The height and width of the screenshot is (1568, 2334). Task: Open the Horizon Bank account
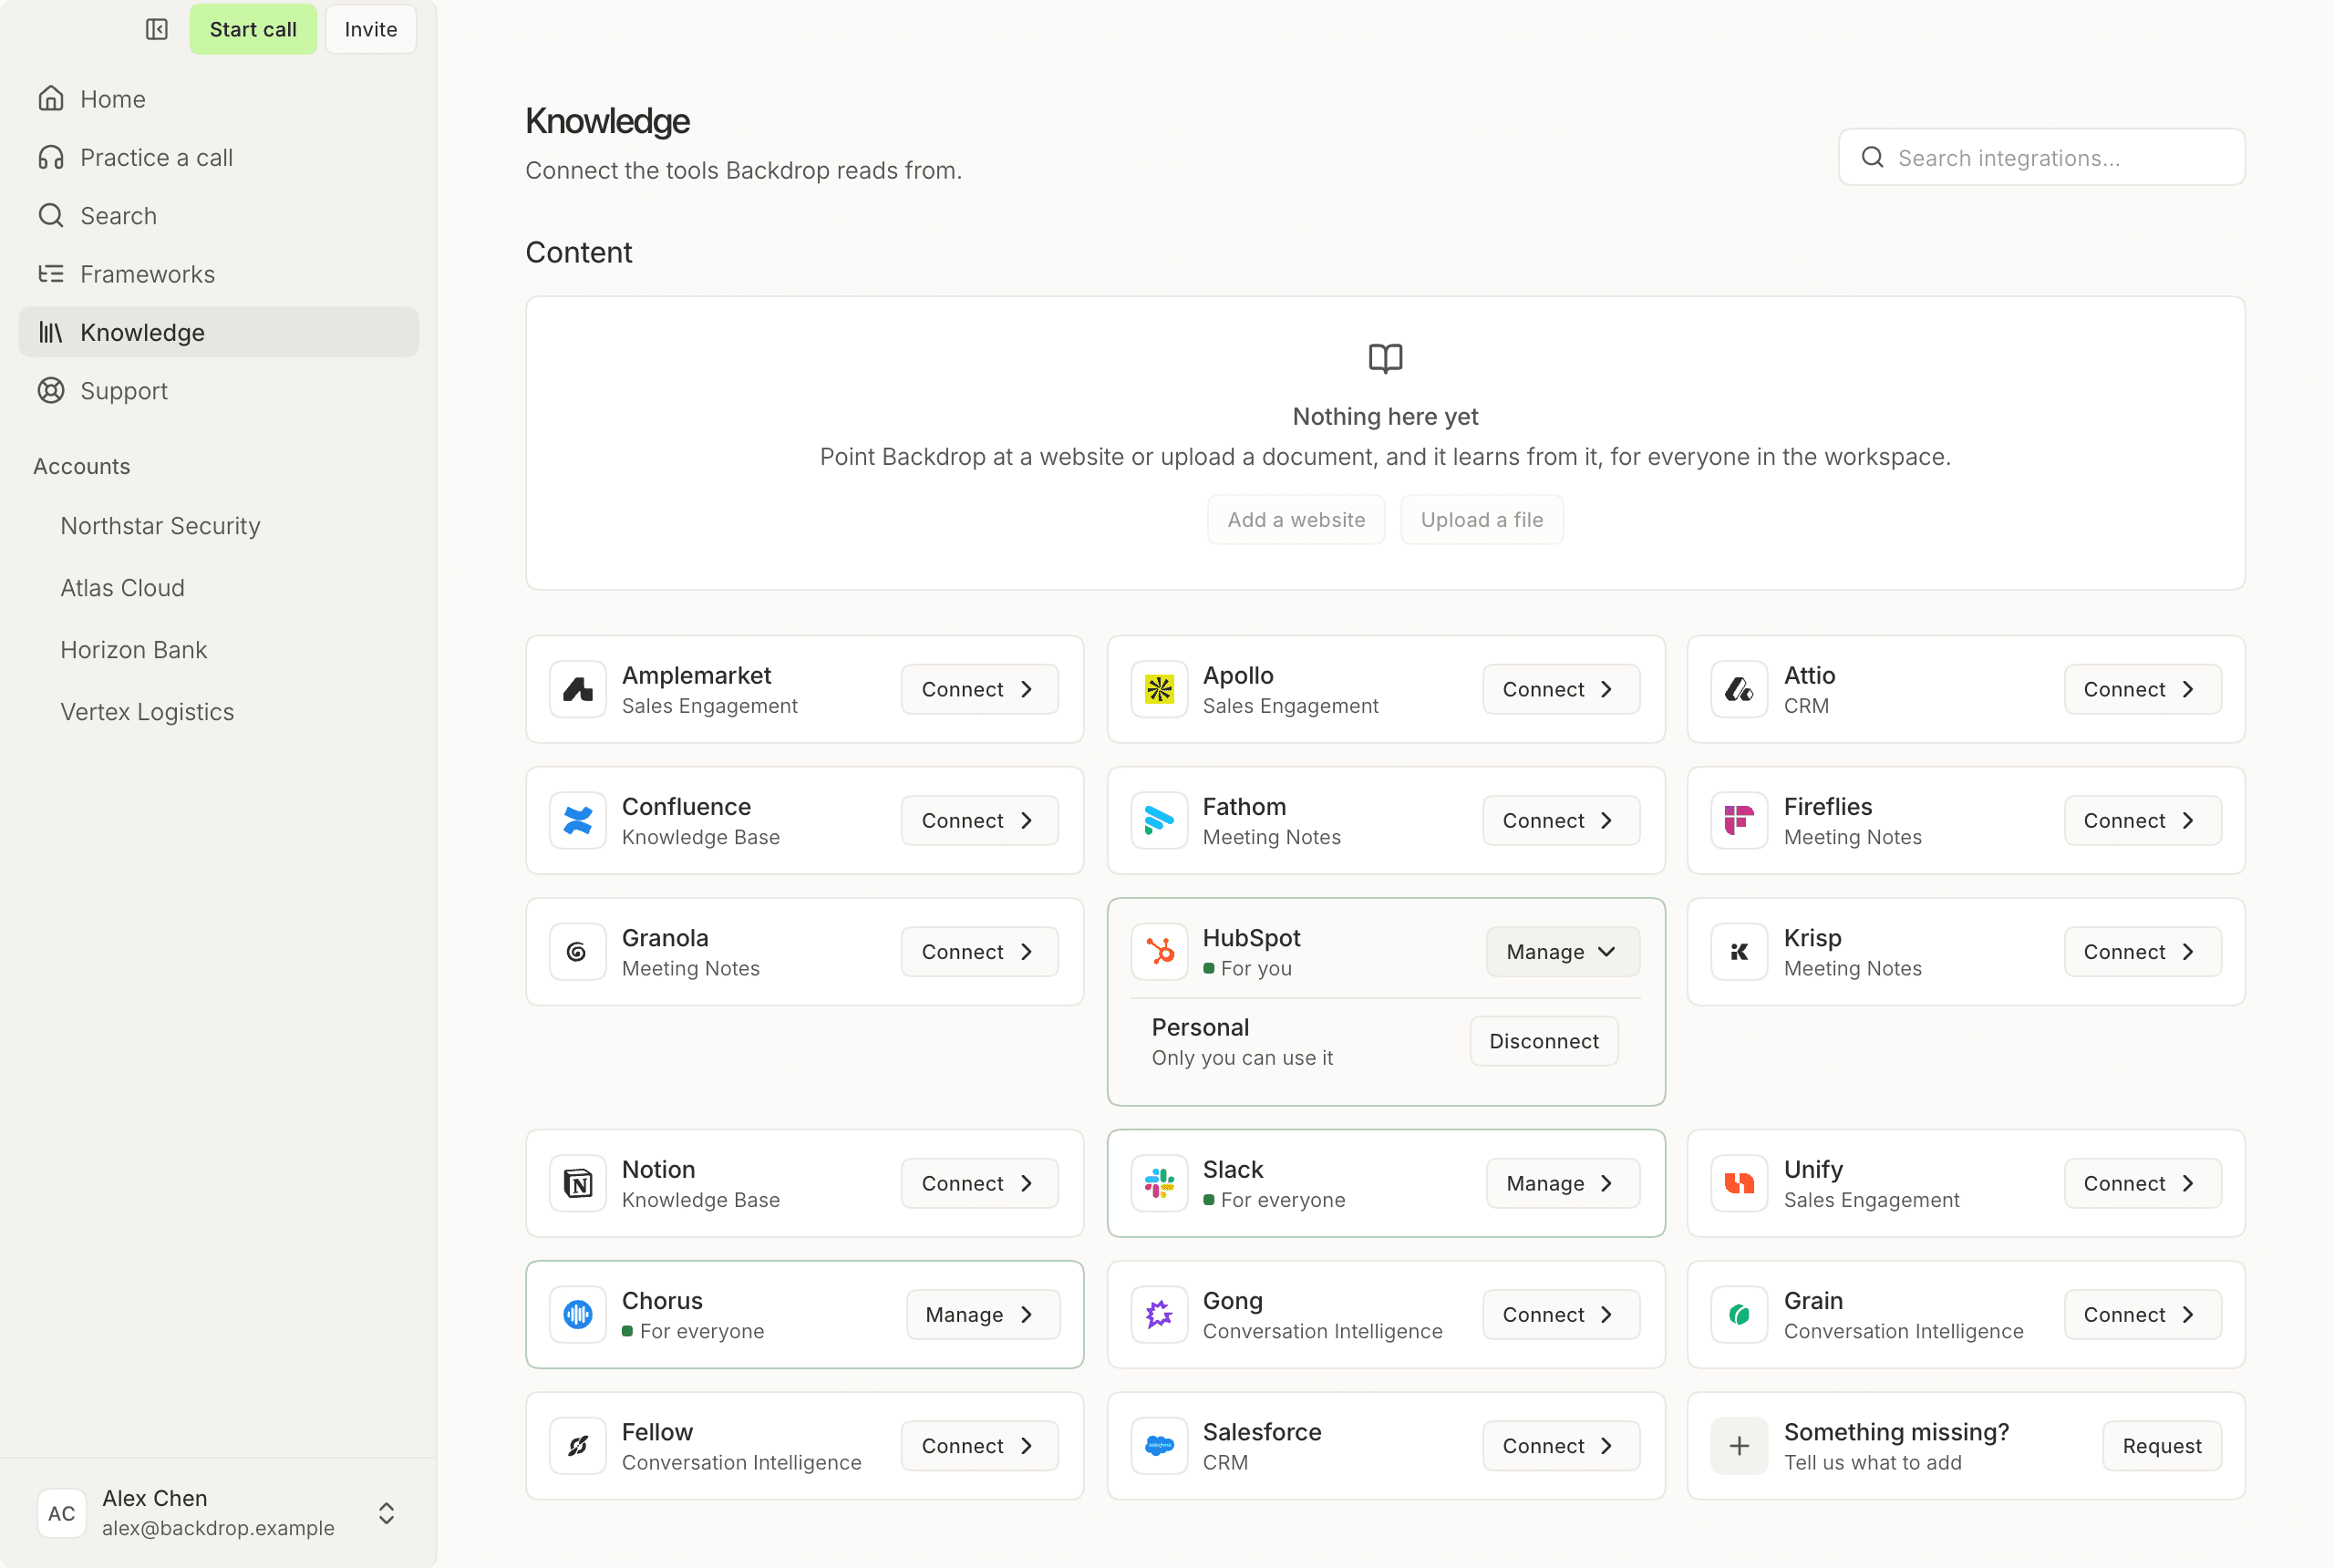[x=134, y=650]
